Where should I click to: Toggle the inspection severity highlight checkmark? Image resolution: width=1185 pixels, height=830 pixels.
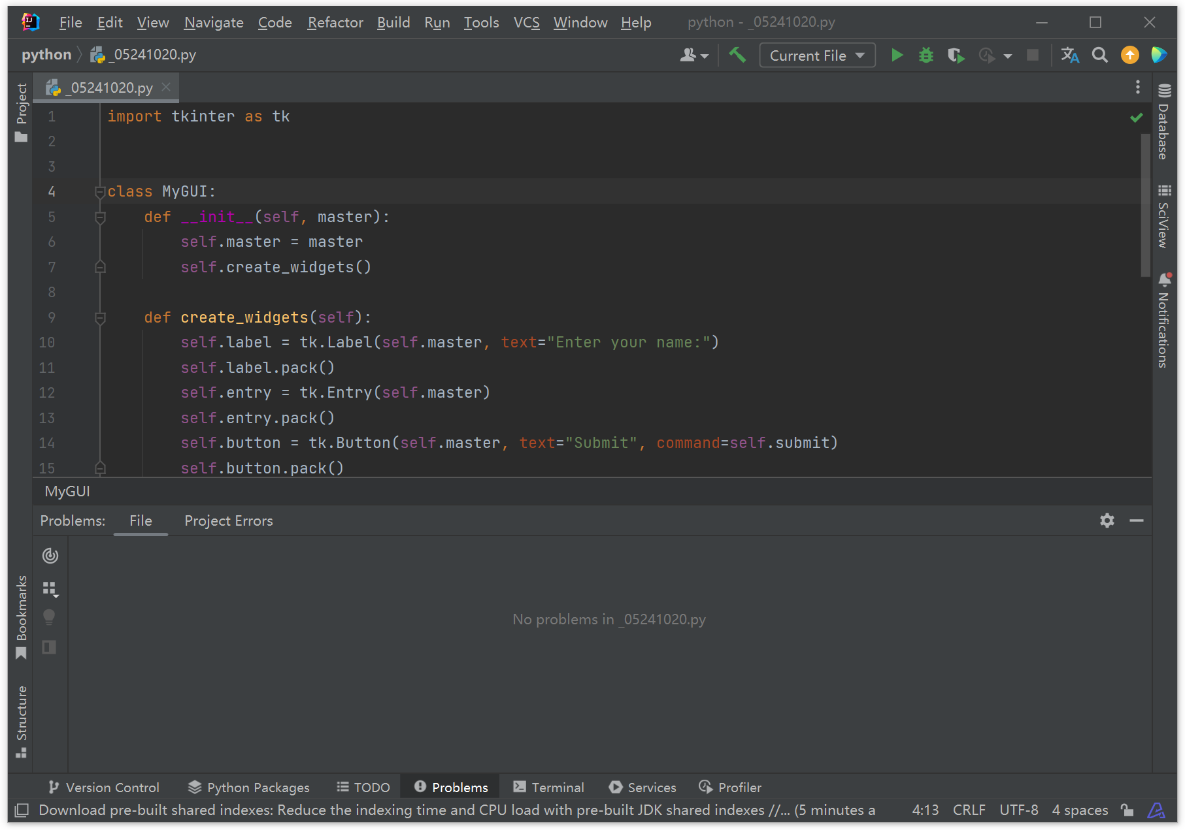tap(1136, 118)
